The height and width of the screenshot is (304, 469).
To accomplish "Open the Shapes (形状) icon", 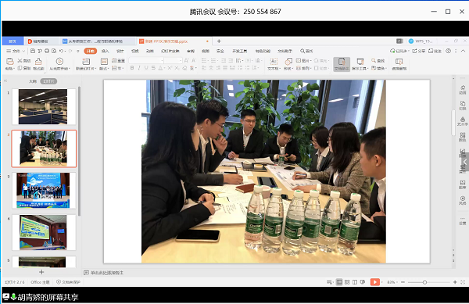I will [x=288, y=62].
